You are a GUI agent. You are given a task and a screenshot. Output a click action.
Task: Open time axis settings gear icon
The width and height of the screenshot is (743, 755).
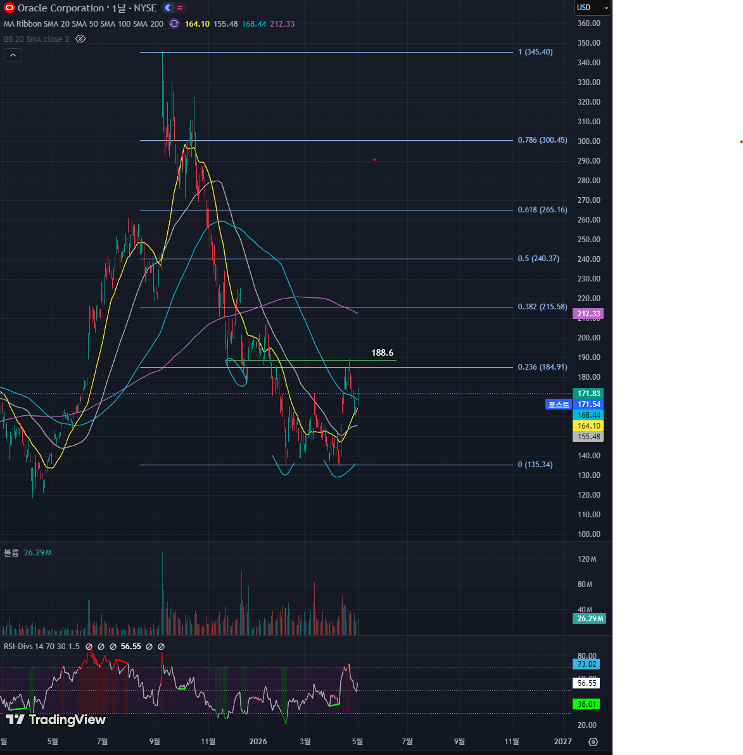594,742
